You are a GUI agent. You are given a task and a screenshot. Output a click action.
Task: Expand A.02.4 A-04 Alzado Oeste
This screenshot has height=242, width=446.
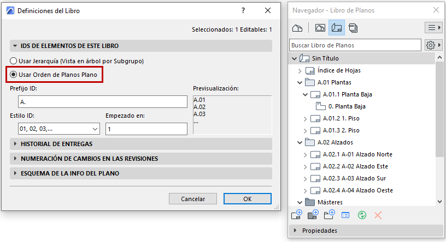point(305,190)
